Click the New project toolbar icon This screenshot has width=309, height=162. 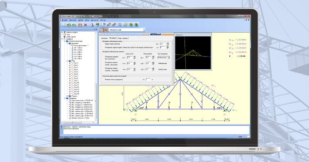coord(64,25)
